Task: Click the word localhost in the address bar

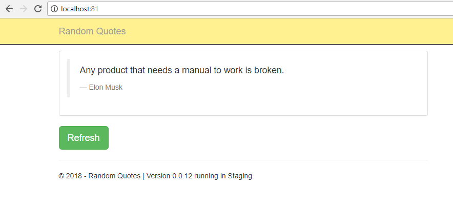Action: pos(75,9)
